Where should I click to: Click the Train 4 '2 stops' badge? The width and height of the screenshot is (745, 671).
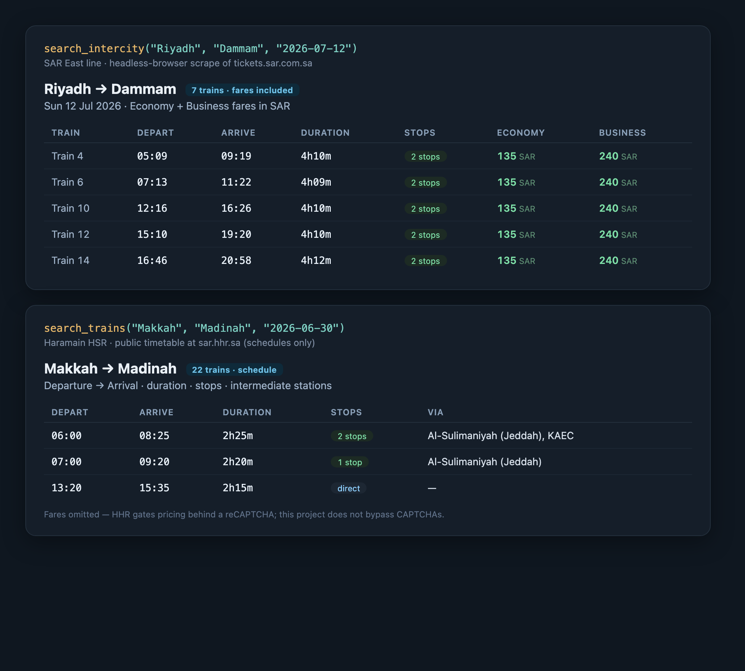click(425, 157)
